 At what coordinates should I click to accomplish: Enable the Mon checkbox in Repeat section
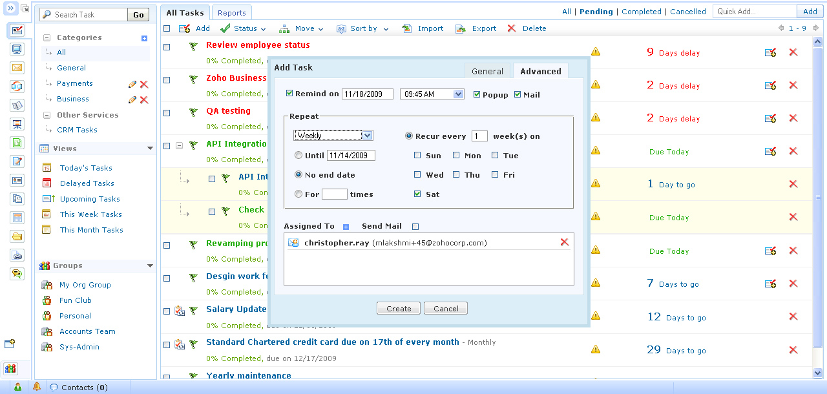(456, 155)
